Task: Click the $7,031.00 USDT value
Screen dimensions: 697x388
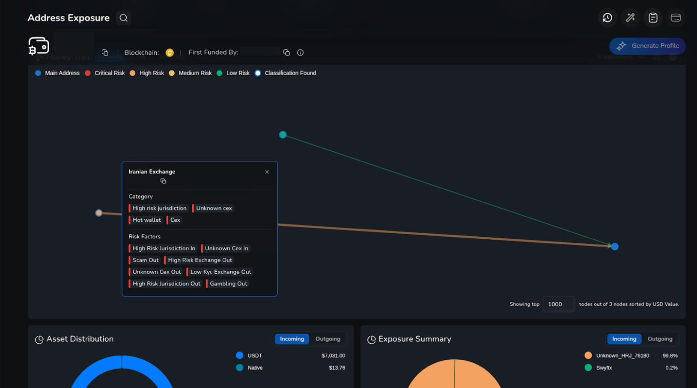Action: [x=333, y=356]
